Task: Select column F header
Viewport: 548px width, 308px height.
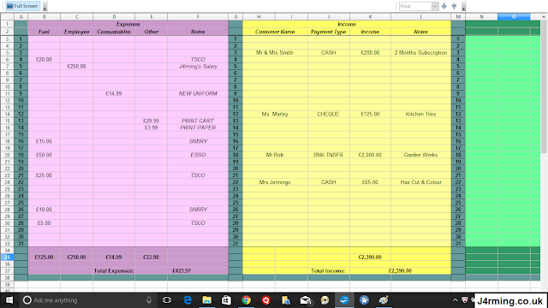Action: coord(198,17)
